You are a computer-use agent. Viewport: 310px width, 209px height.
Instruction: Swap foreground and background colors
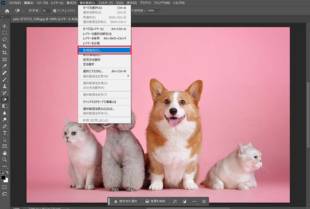coord(7,172)
